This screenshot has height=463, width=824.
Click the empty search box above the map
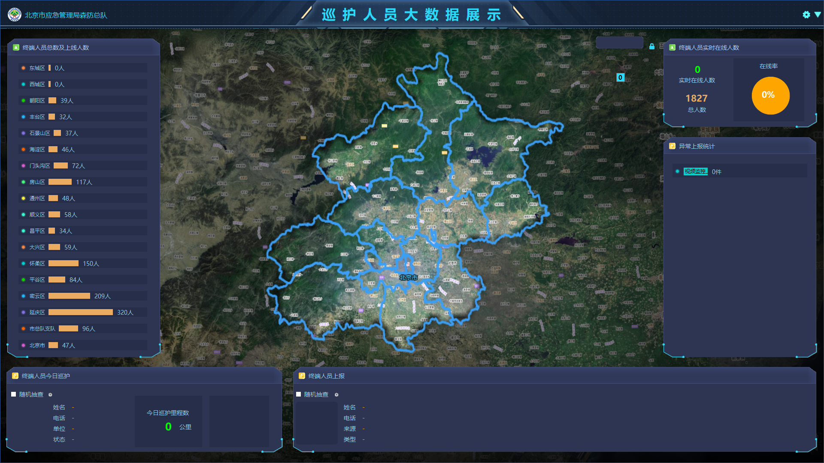(619, 42)
